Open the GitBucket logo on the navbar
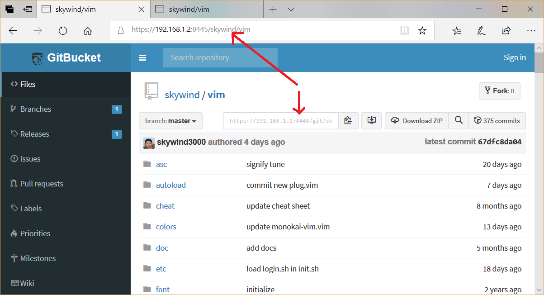 (67, 57)
